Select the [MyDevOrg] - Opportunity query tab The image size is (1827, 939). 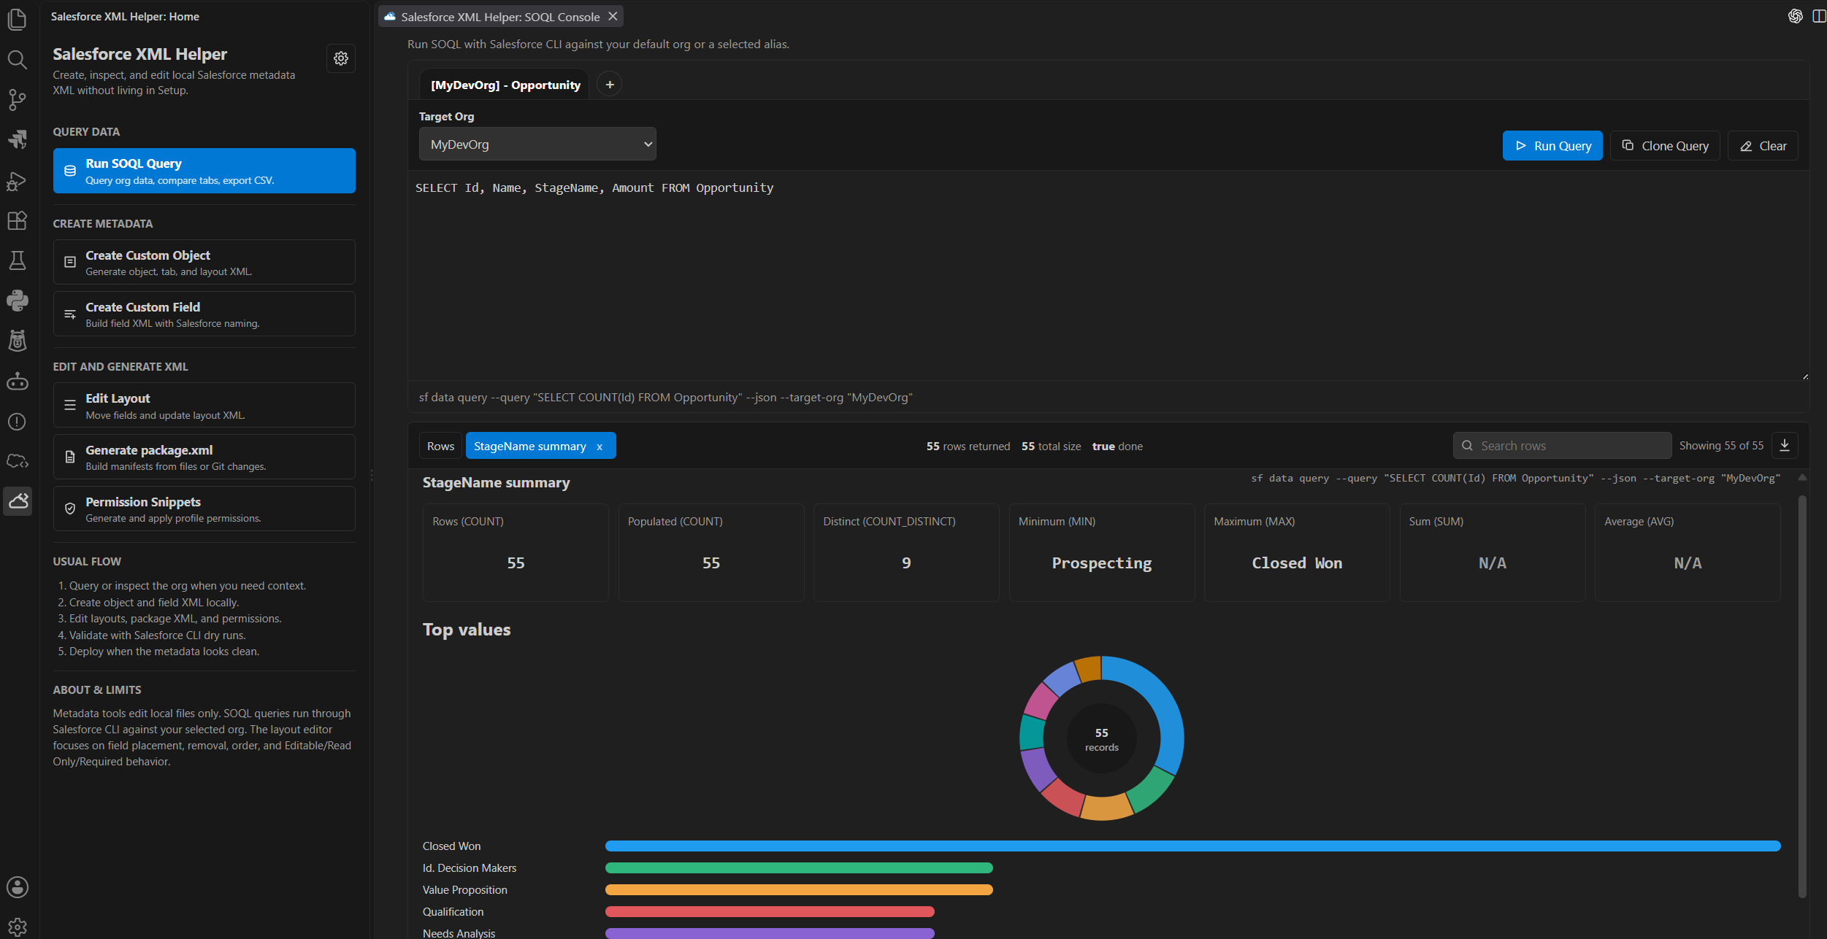pos(505,85)
